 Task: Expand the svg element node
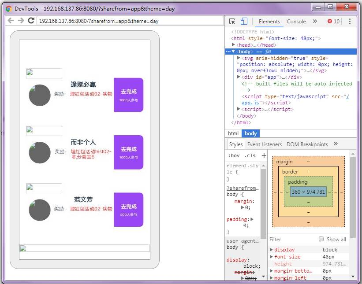239,58
